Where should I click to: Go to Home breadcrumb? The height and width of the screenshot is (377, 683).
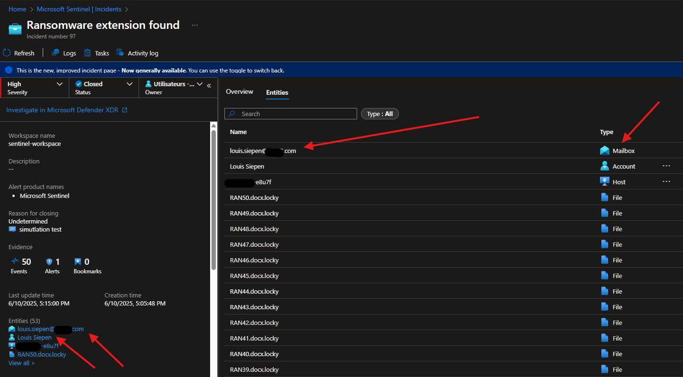(18, 9)
